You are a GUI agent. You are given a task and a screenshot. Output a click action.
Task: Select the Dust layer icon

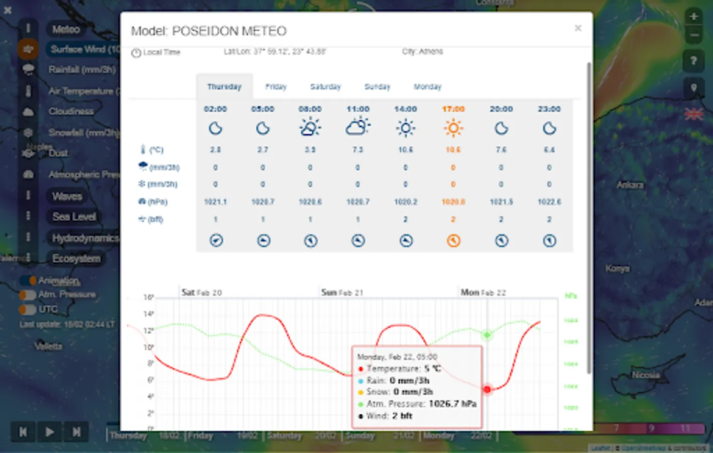pos(28,153)
